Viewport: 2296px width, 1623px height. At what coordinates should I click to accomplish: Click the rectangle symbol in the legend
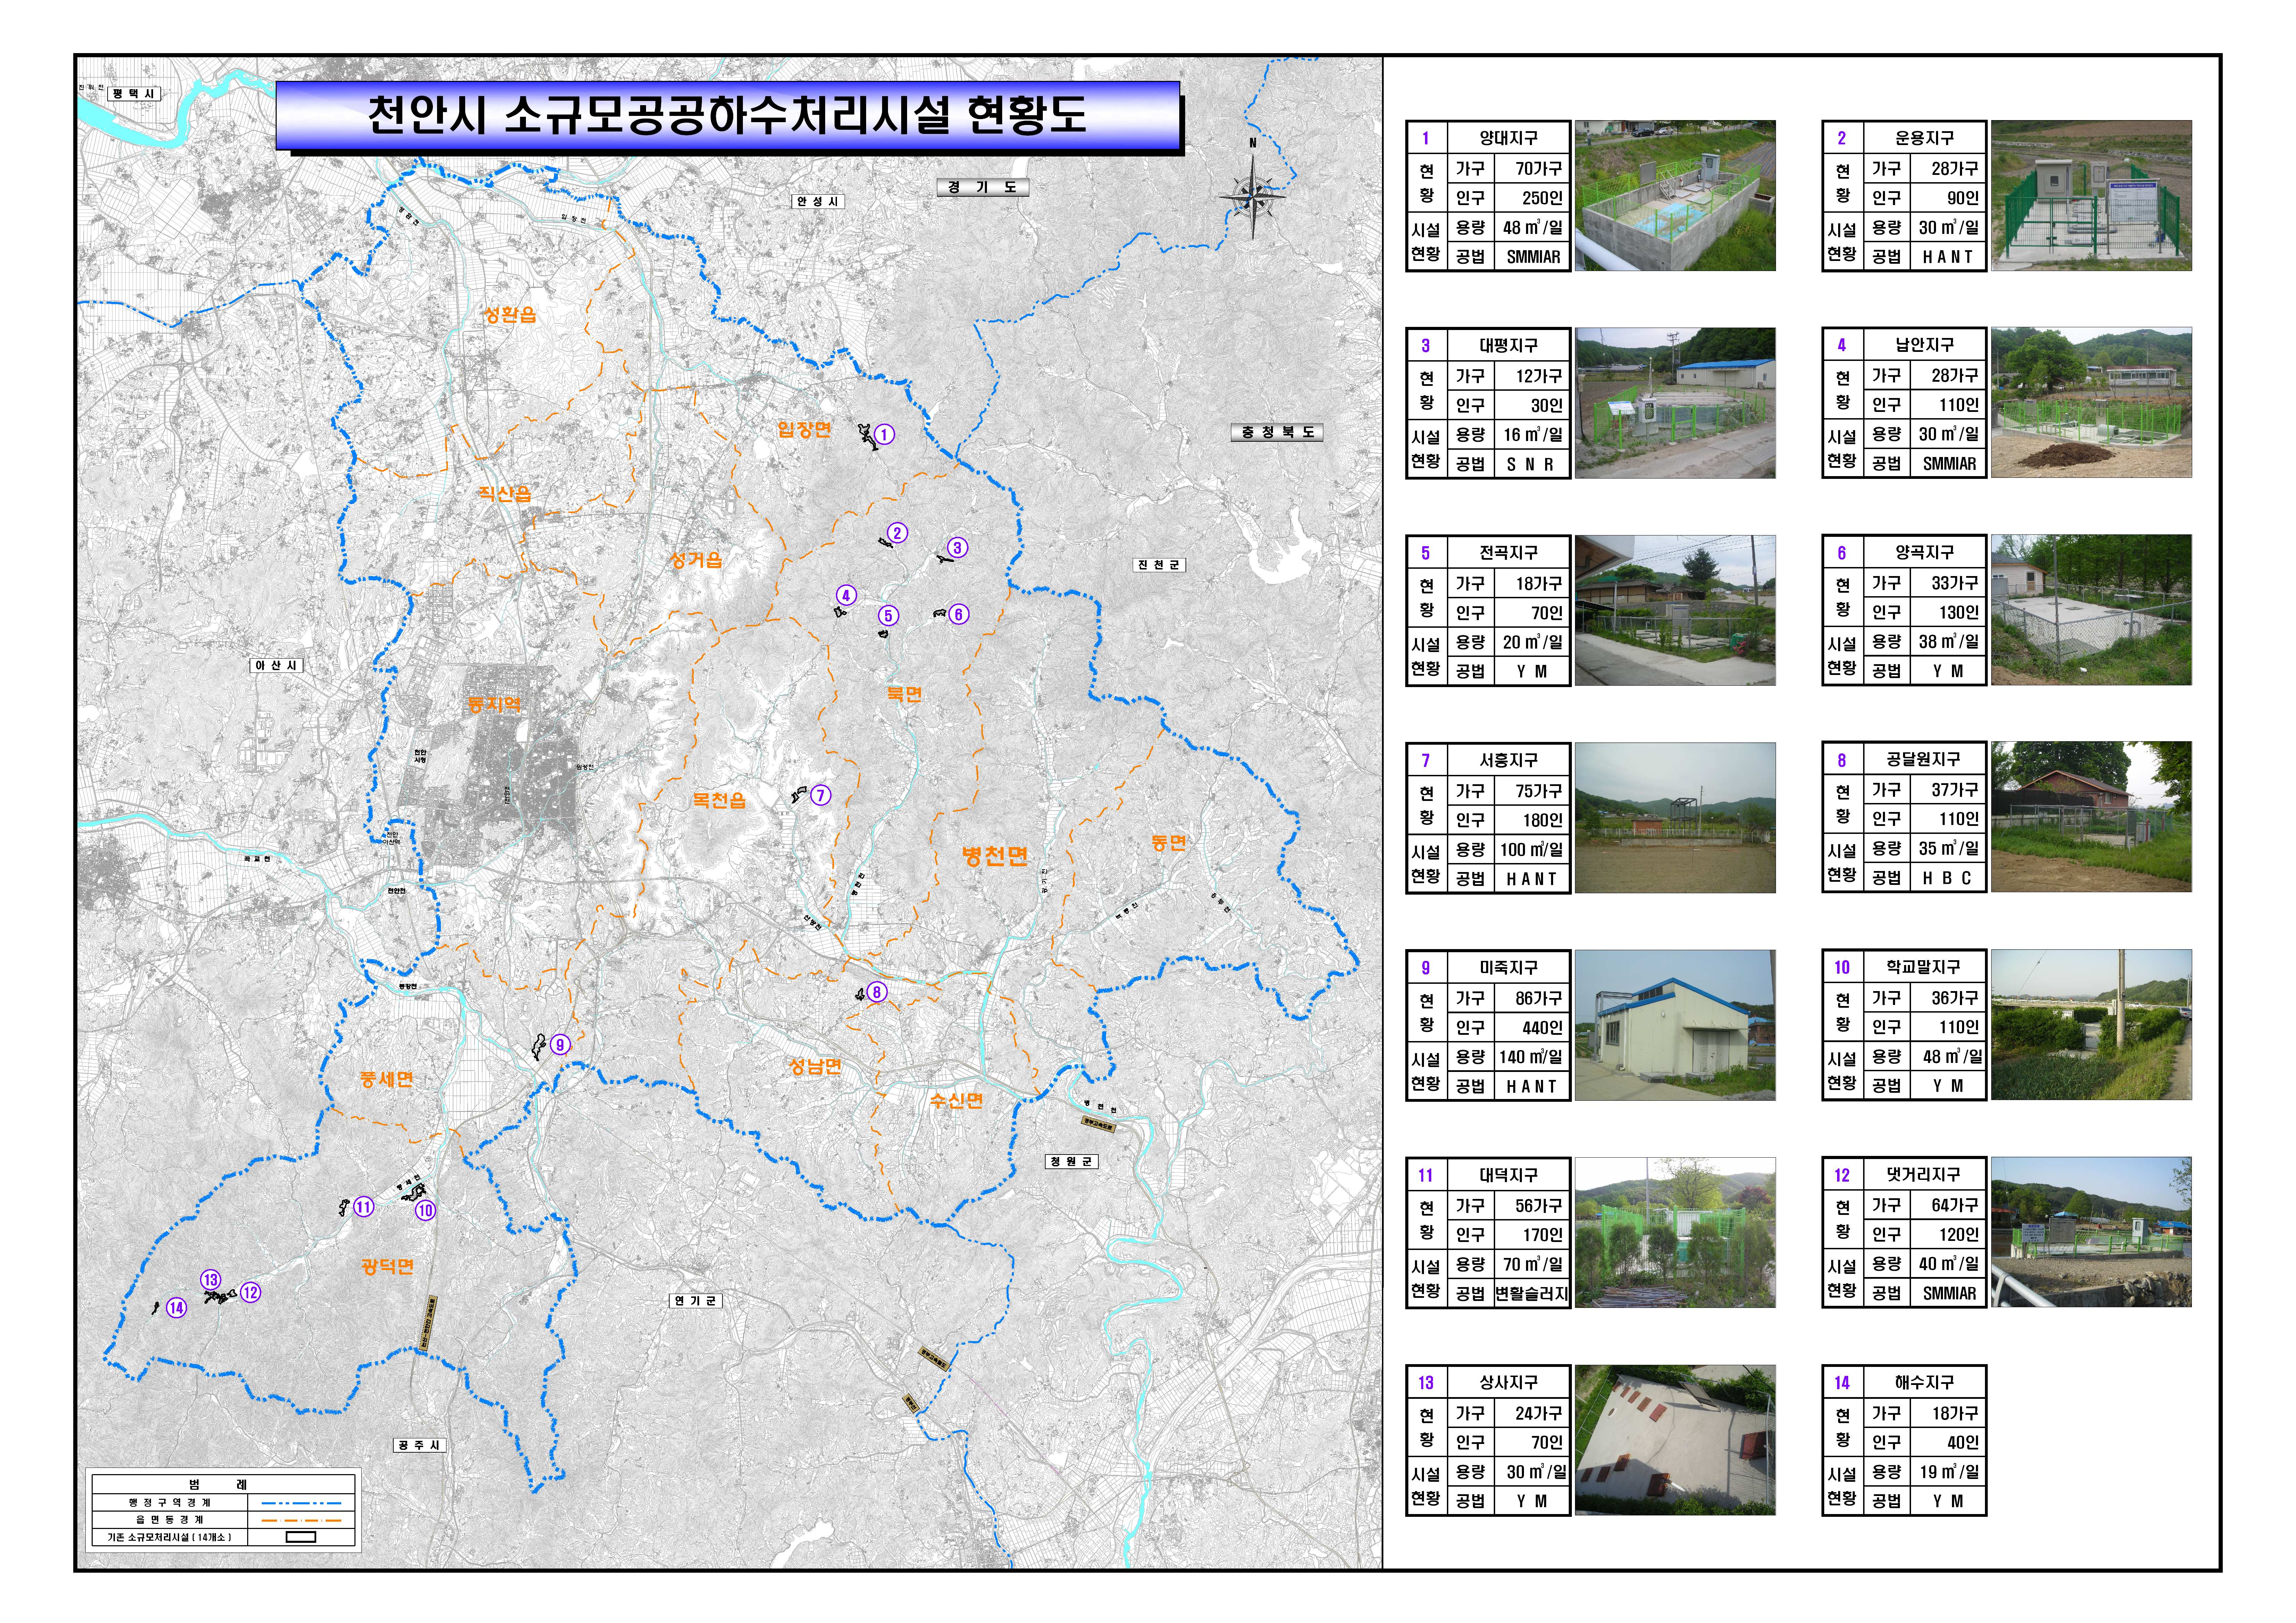point(301,1537)
